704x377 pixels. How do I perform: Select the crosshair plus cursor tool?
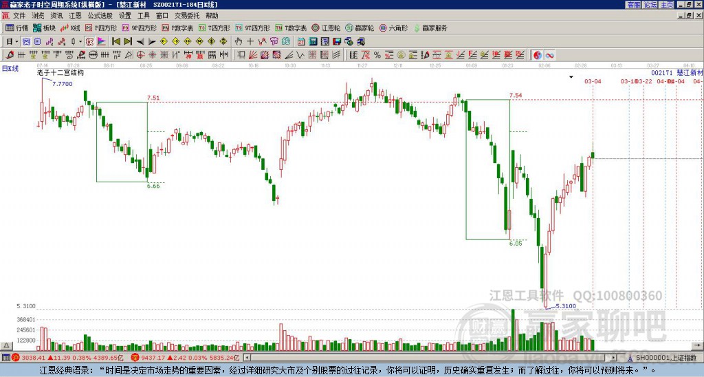(250, 41)
